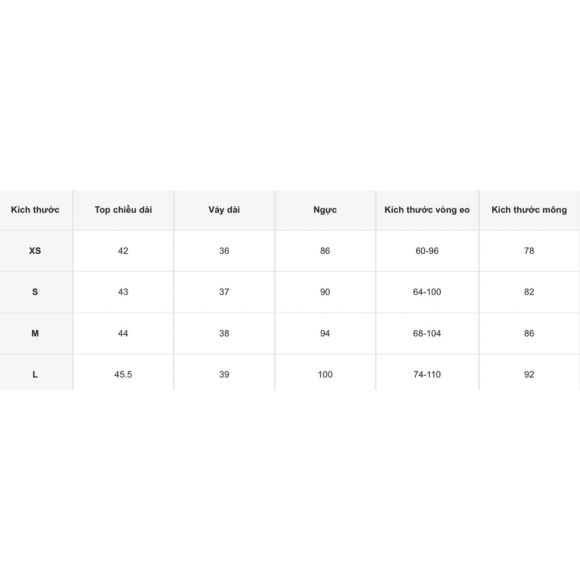Viewport: 580px width, 580px height.
Task: Select waist range 60-96 cell
Action: [427, 251]
